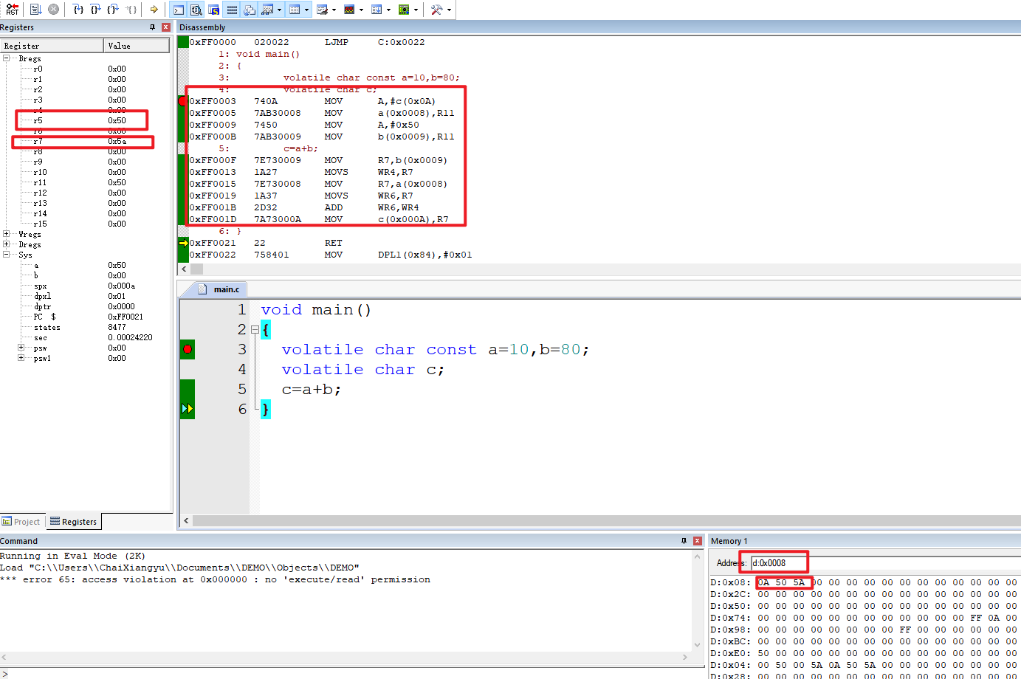Screen dimensions: 1021x679
Task: Open the Toolbox dropdown arrow
Action: tap(449, 10)
